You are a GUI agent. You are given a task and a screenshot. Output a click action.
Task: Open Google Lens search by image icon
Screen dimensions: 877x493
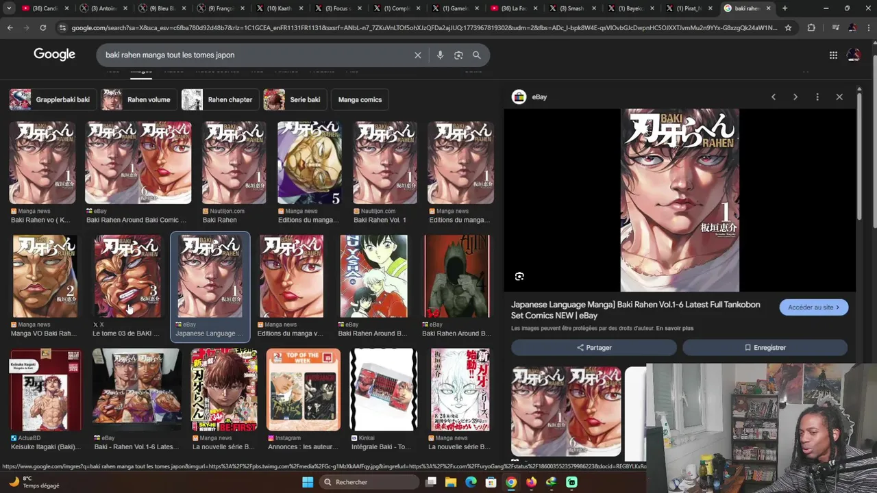tap(458, 55)
